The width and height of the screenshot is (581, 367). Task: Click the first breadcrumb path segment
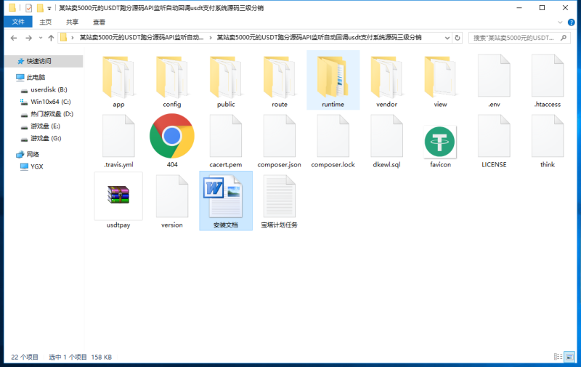click(x=141, y=38)
